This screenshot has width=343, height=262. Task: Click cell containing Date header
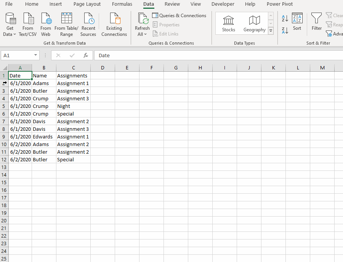pos(20,76)
